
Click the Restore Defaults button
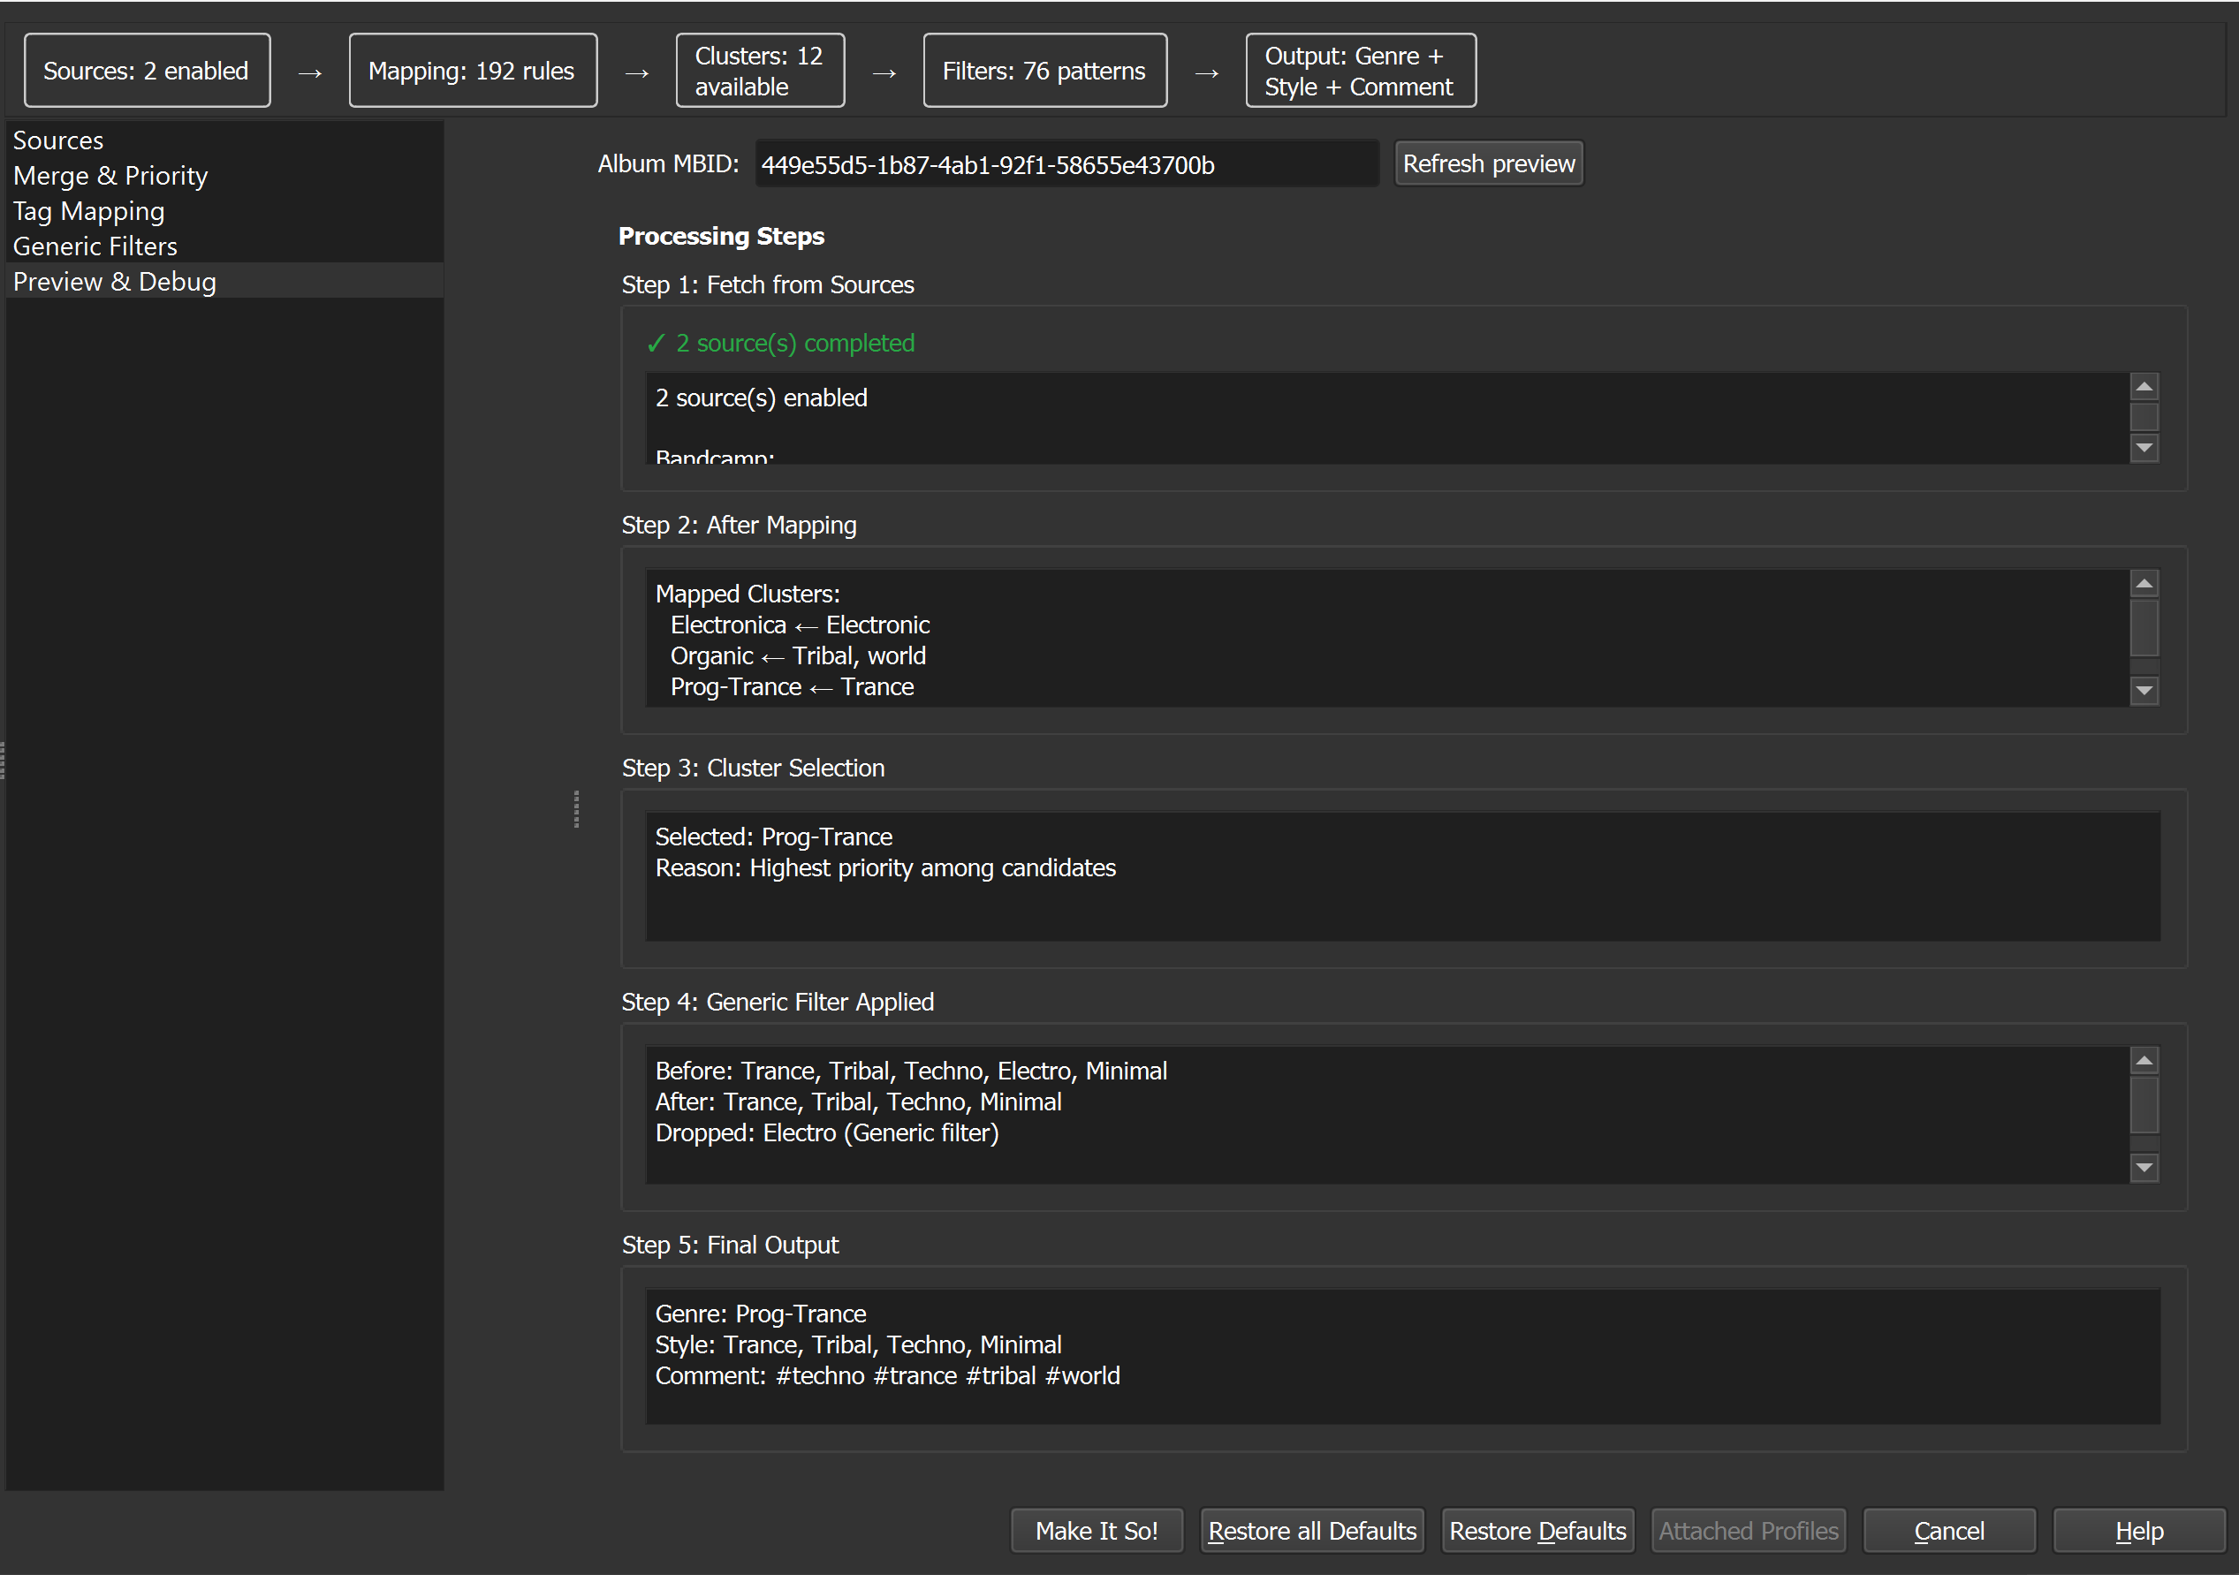tap(1537, 1531)
